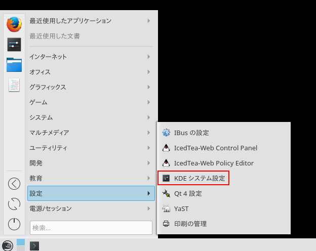This screenshot has width=316, height=251.
Task: Click the openSUSE start menu button in the taskbar
Action: click(8, 245)
